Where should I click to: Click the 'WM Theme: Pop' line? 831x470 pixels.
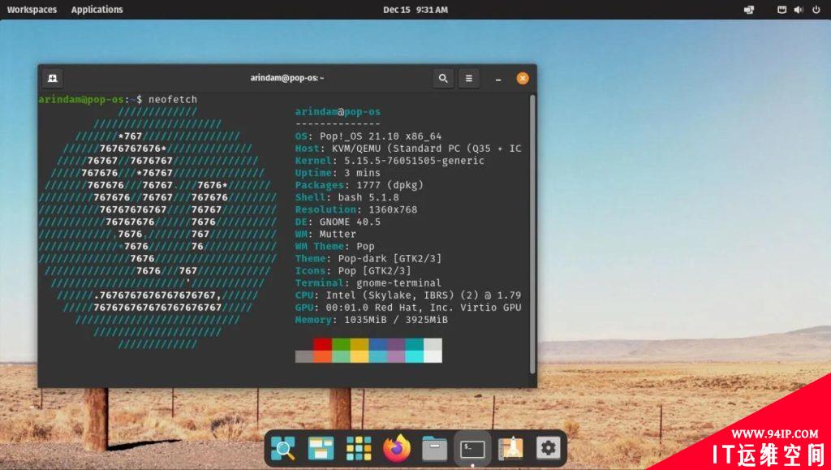[x=335, y=246]
